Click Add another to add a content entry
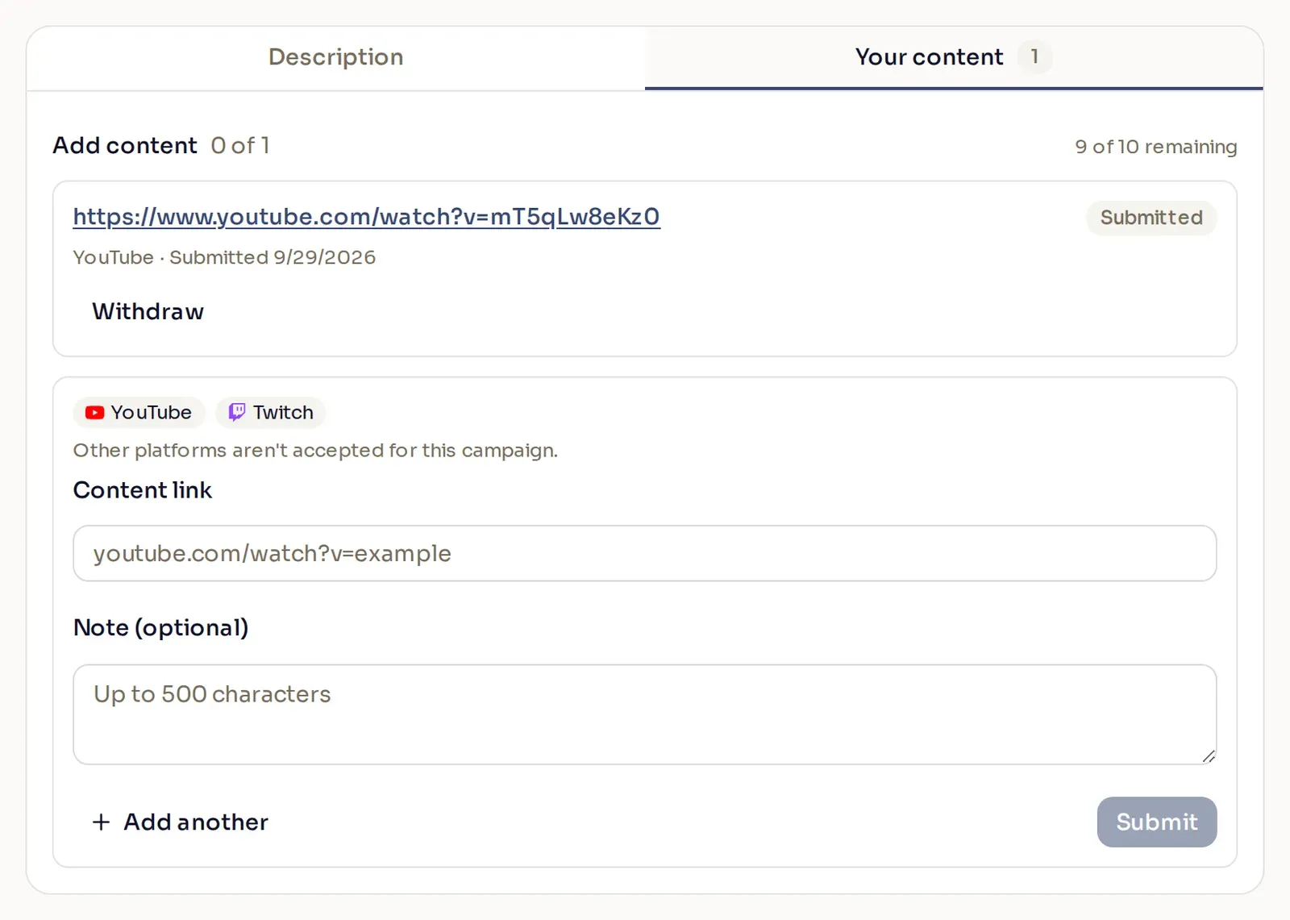 point(180,822)
